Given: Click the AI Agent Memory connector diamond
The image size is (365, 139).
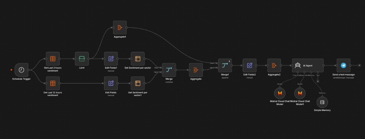Looking at the screenshot, I should click(311, 73).
